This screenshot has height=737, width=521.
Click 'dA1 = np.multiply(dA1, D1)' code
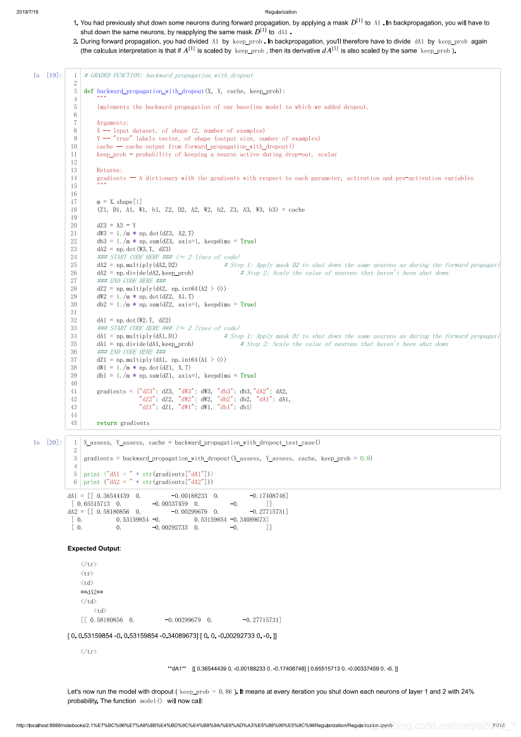[137, 337]
